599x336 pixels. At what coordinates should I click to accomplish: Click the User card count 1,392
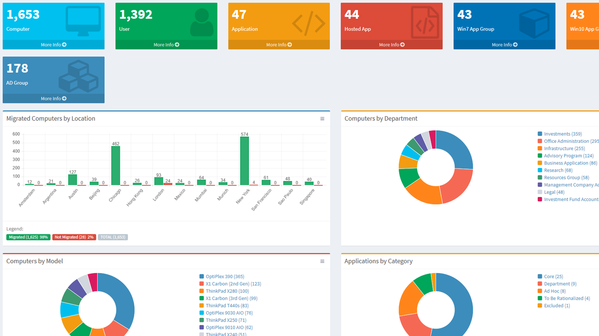[x=136, y=14]
